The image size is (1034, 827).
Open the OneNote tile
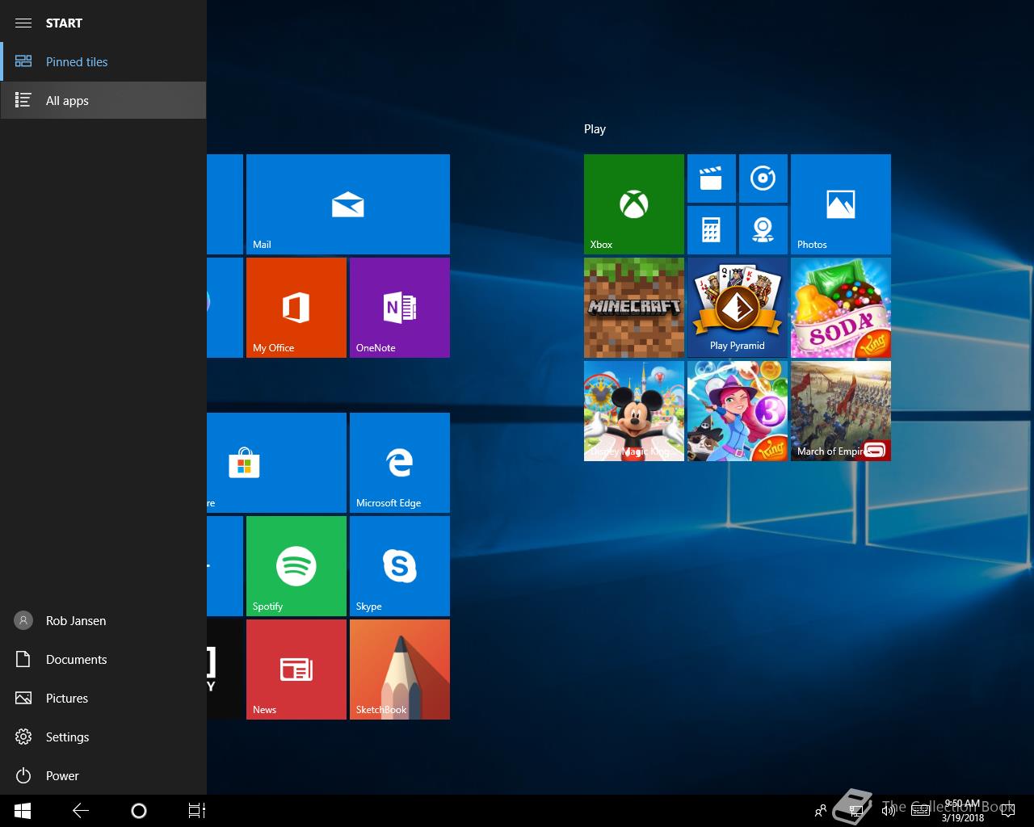coord(400,308)
